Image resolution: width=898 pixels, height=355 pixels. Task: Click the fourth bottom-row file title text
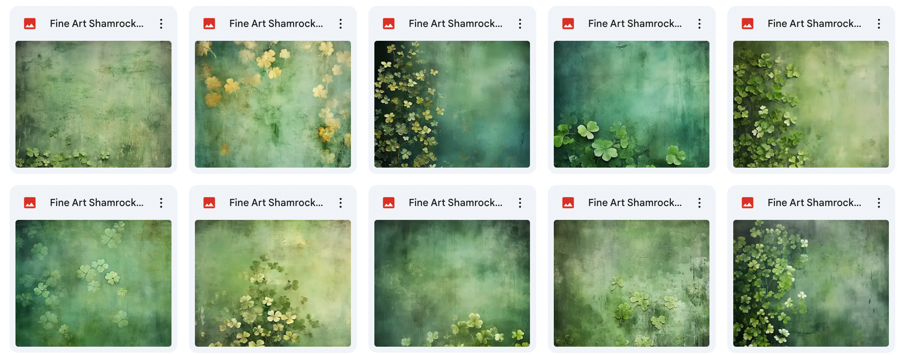pyautogui.click(x=635, y=203)
